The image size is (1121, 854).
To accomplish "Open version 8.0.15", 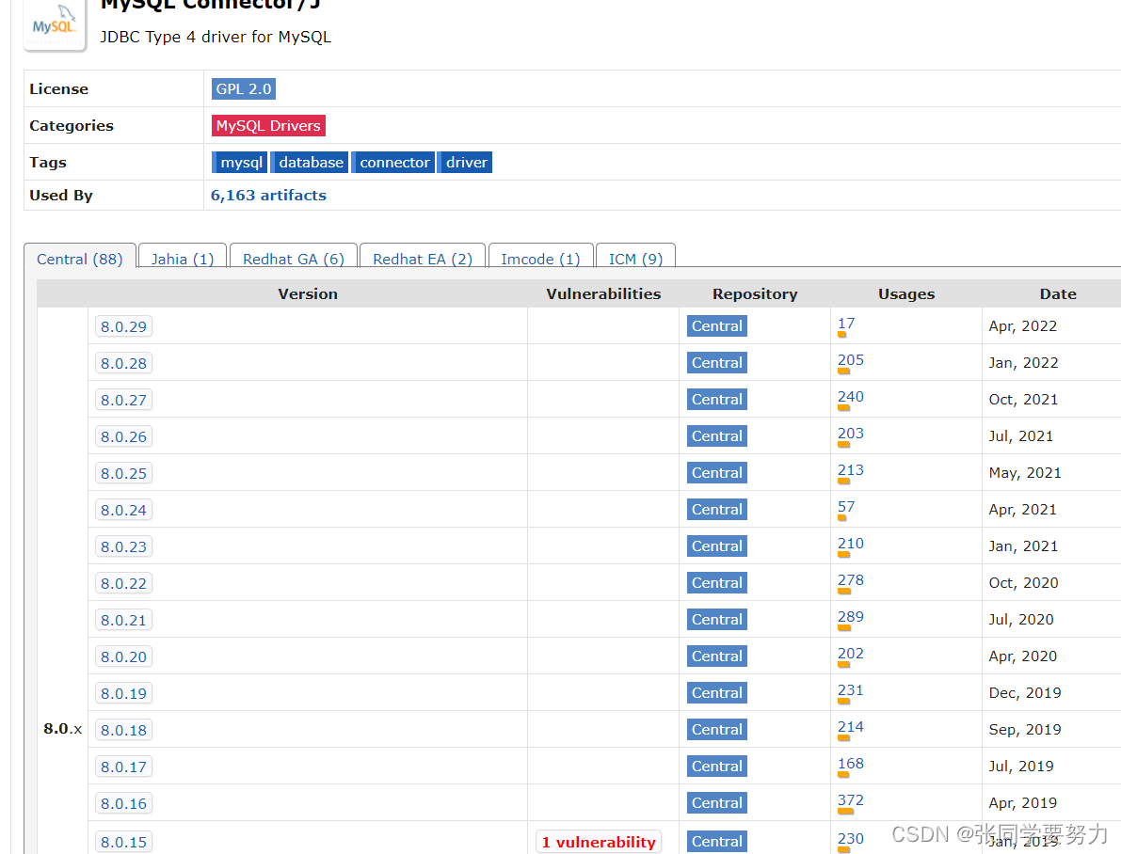I will coord(123,842).
